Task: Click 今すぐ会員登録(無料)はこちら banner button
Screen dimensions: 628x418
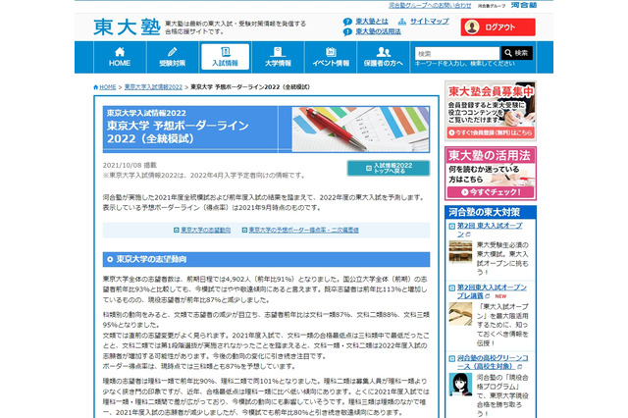Action: [491, 132]
